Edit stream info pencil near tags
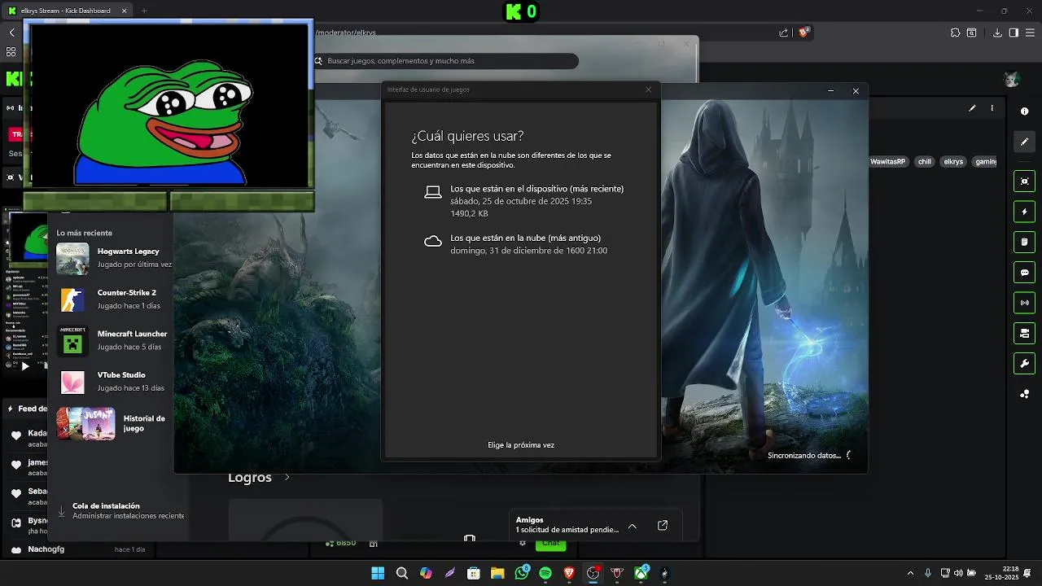The width and height of the screenshot is (1042, 586). 972,108
